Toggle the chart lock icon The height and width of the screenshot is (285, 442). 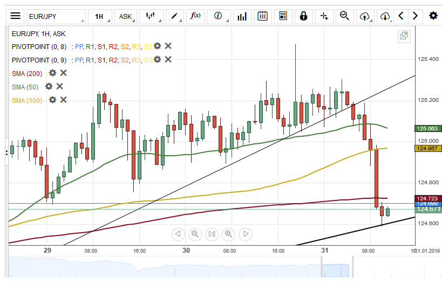[x=303, y=16]
